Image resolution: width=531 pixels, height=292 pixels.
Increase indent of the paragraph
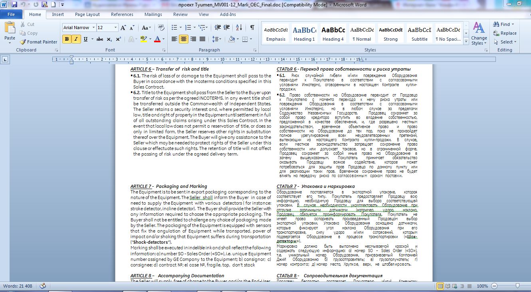[226, 28]
